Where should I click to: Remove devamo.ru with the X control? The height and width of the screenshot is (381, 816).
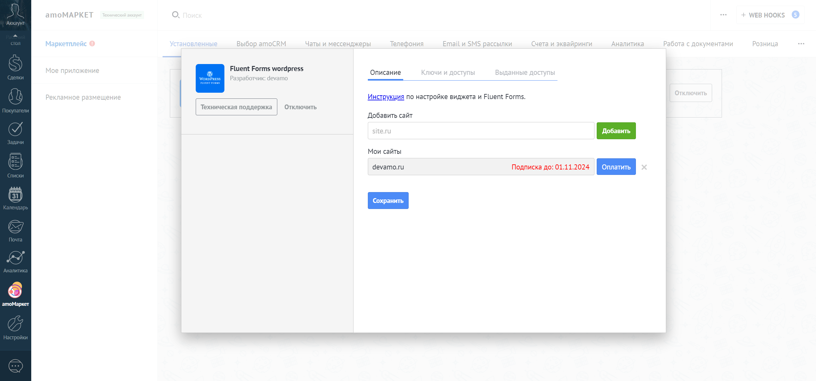pos(644,167)
